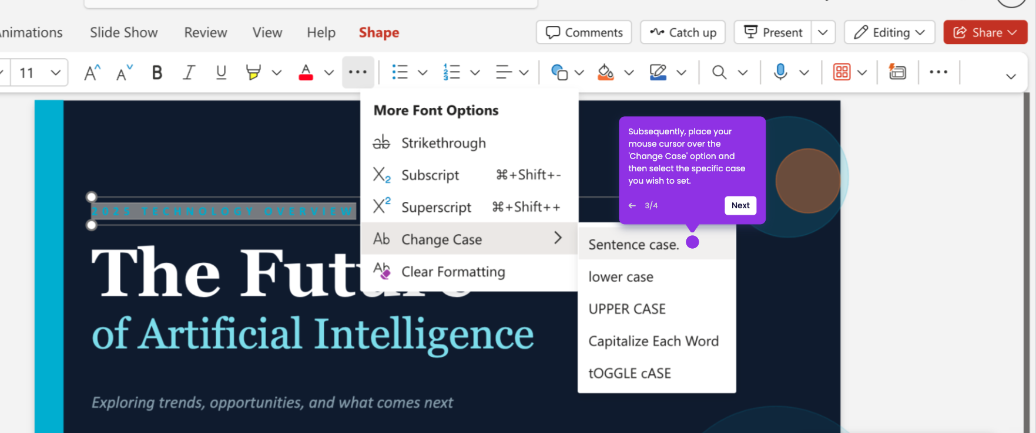Screen dimensions: 1036x433
Task: Expand bullet list styles dropdown
Action: (423, 73)
